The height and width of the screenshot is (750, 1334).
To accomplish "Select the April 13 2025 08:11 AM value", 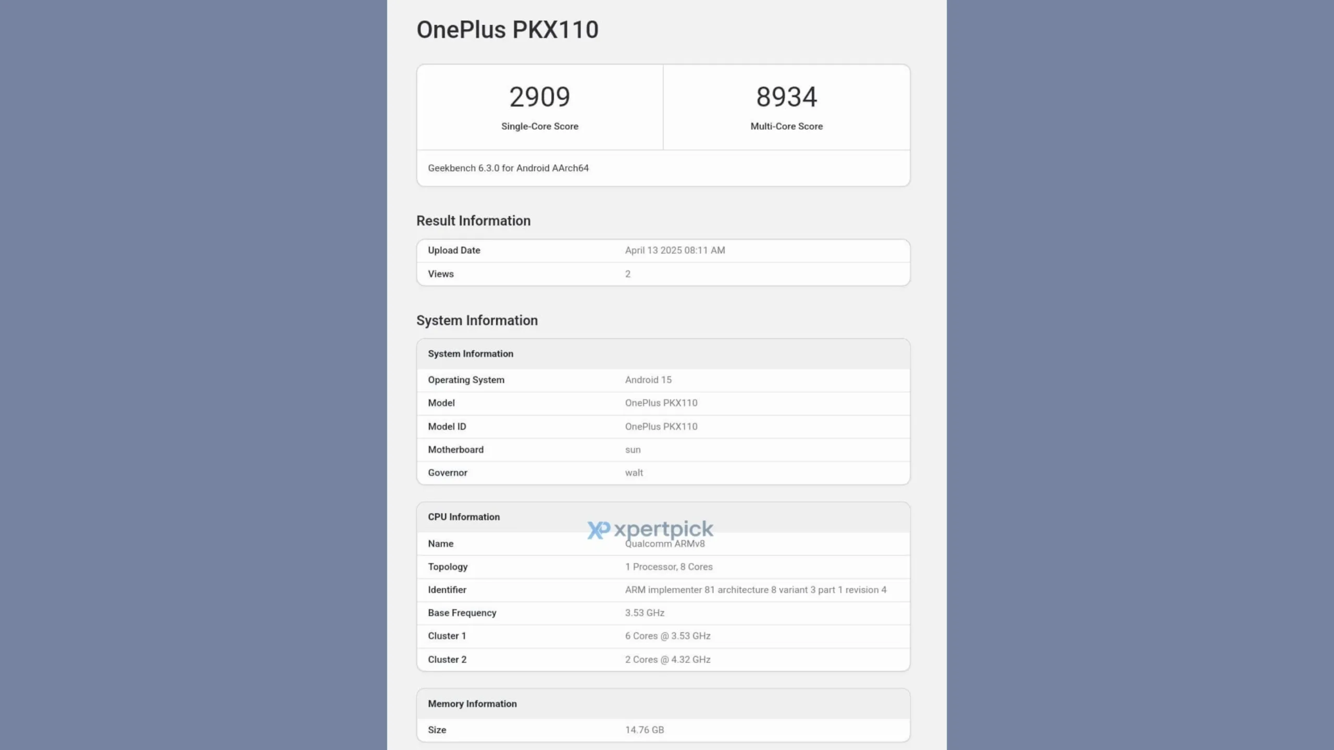I will click(x=675, y=250).
